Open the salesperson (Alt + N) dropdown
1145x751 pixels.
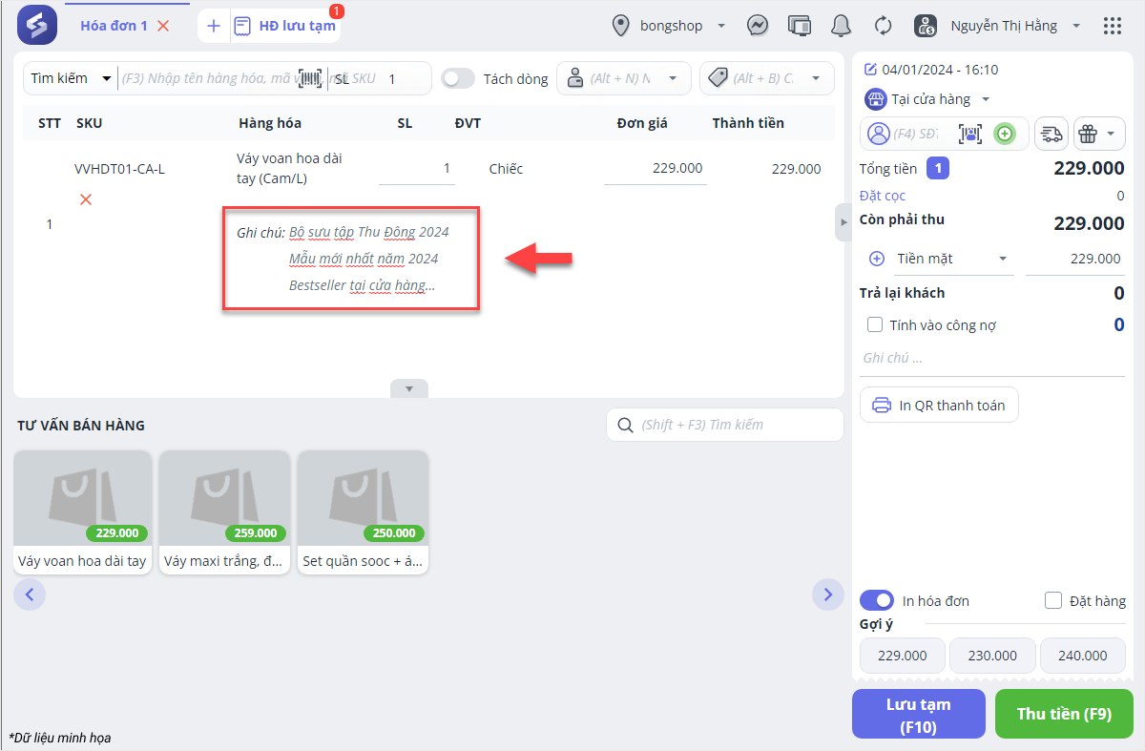pyautogui.click(x=624, y=78)
